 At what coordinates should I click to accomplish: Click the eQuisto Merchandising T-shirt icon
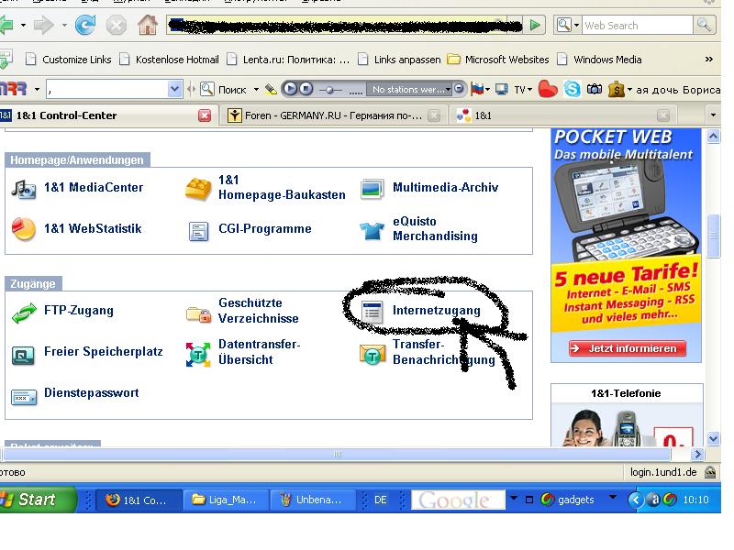[373, 230]
